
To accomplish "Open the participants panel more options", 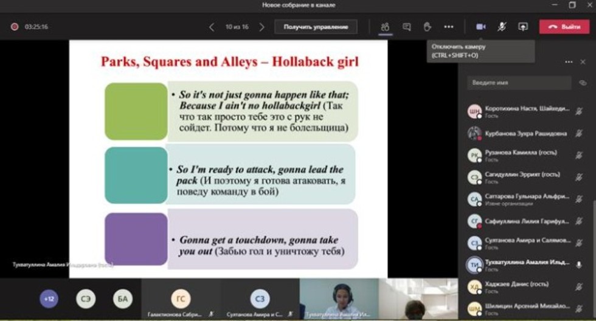I will (x=569, y=62).
